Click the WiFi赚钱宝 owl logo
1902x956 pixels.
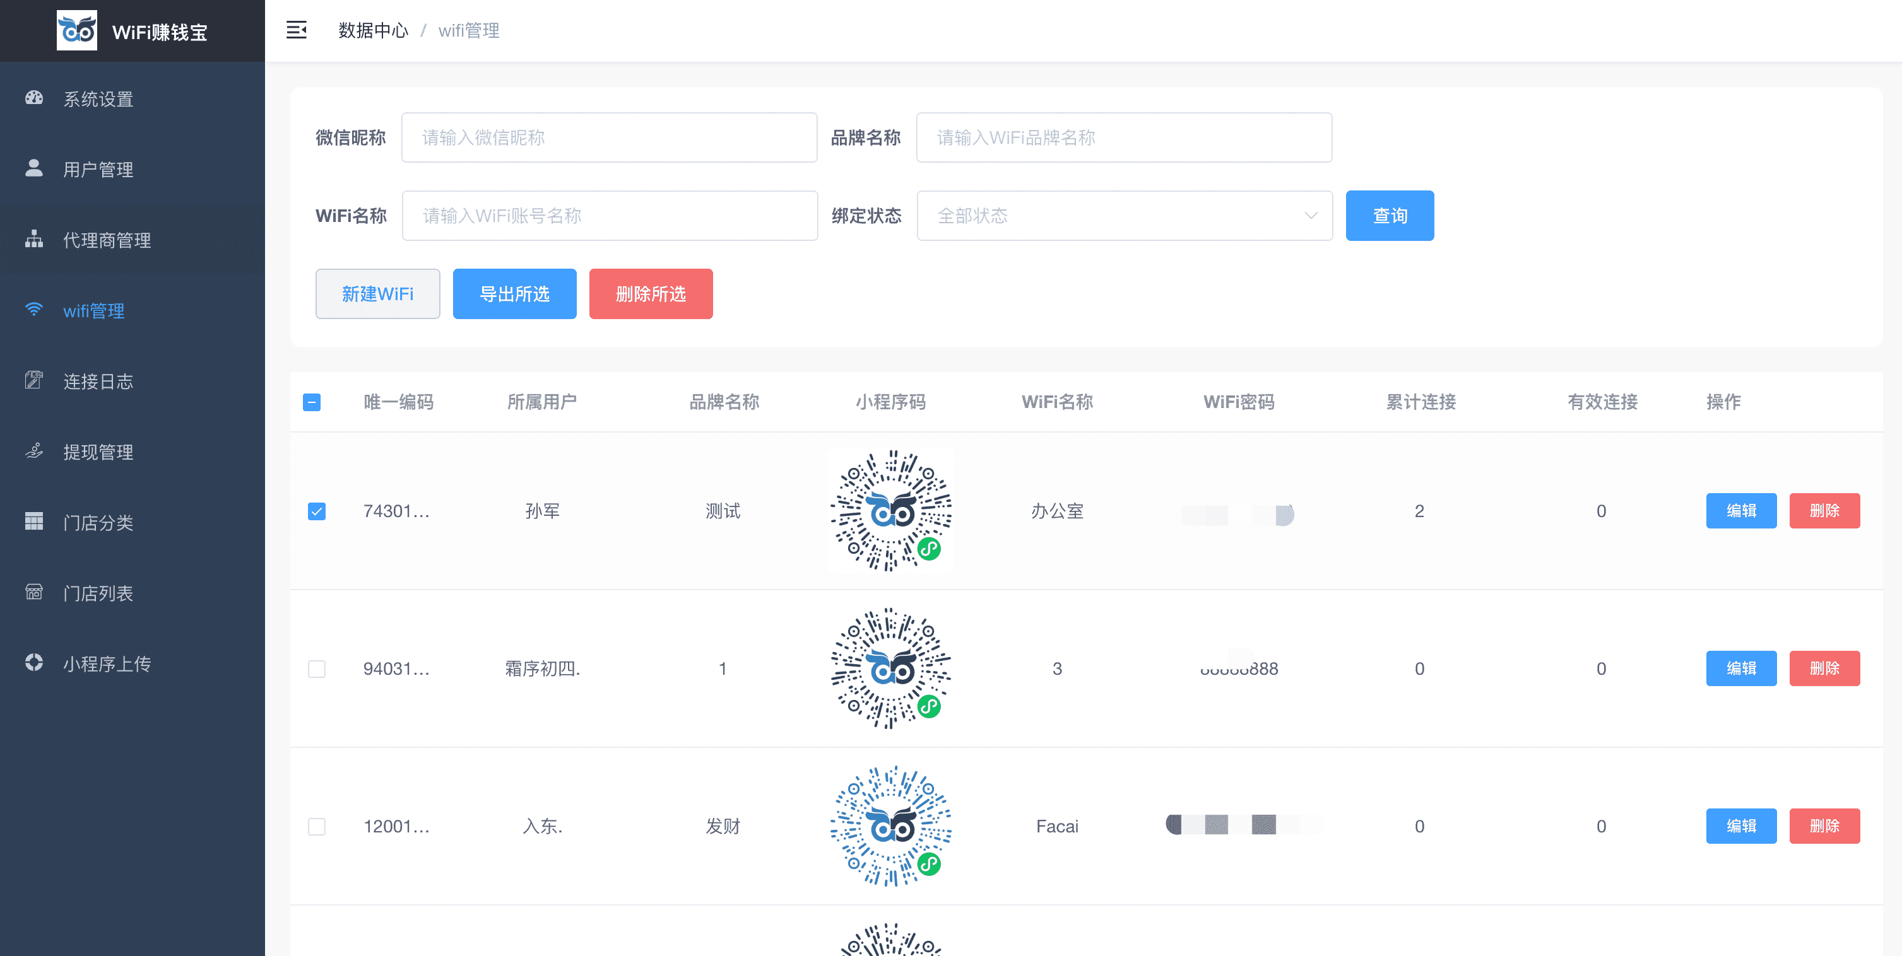[77, 30]
